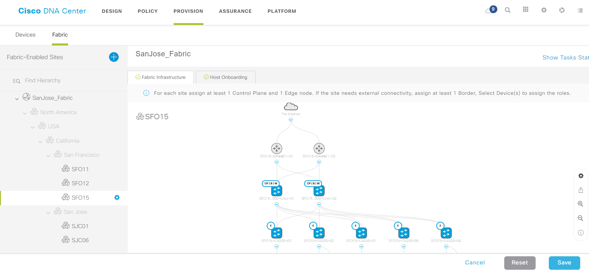The image size is (589, 271).
Task: Open the gear options for site SFO15
Action: coord(117,197)
